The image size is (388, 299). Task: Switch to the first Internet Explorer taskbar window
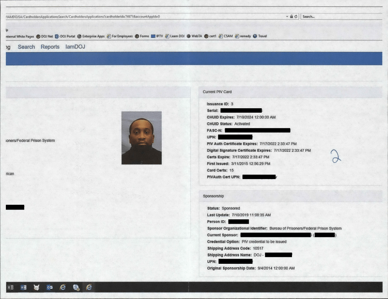[x=63, y=288]
